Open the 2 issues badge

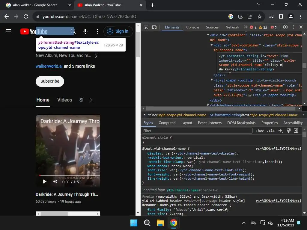click(273, 27)
